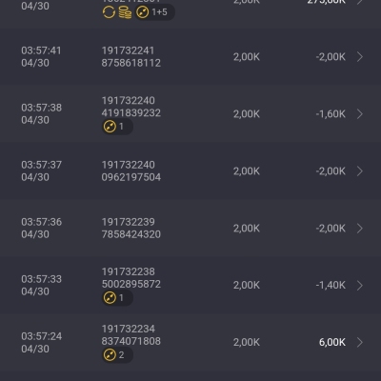Click the 1+5 spin badge icon
381x381 pixels.
pos(154,12)
